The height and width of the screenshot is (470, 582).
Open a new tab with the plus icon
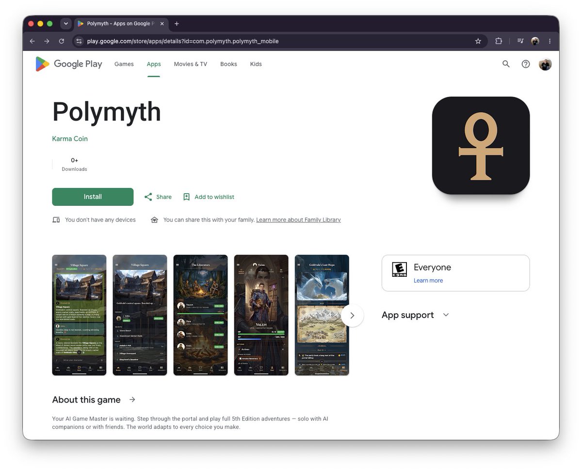point(177,24)
